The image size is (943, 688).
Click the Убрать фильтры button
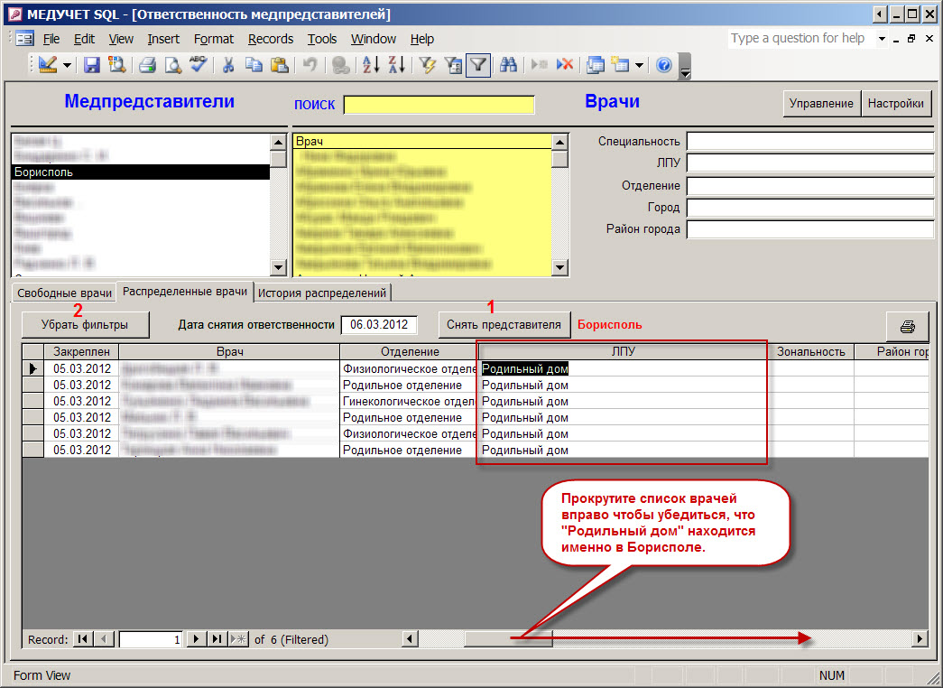(x=85, y=325)
